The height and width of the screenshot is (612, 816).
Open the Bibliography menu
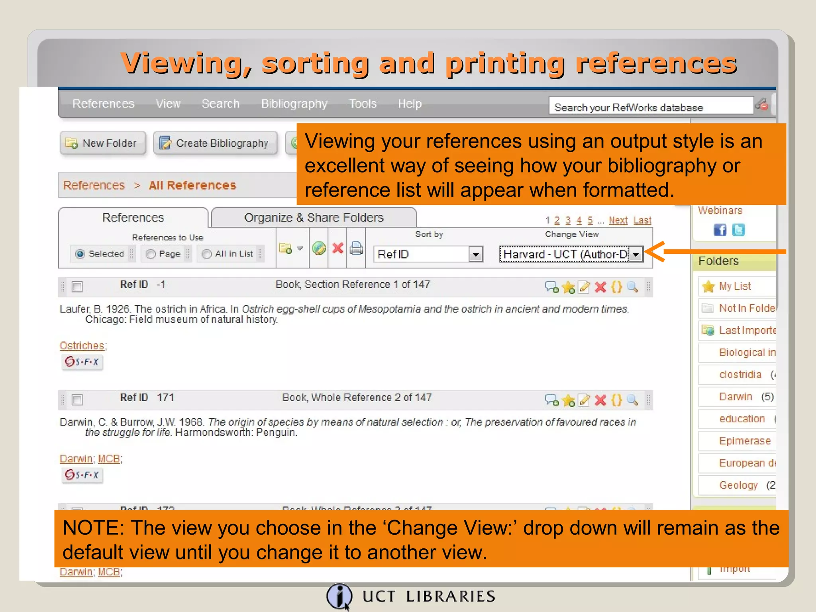[x=294, y=104]
